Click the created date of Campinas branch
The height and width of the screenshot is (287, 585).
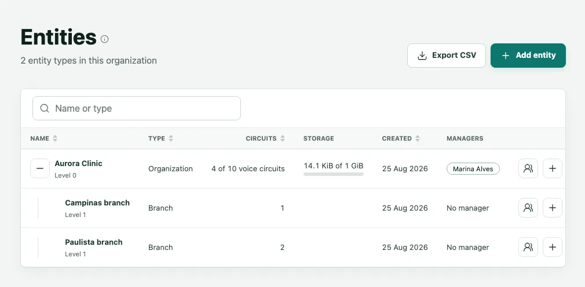405,208
